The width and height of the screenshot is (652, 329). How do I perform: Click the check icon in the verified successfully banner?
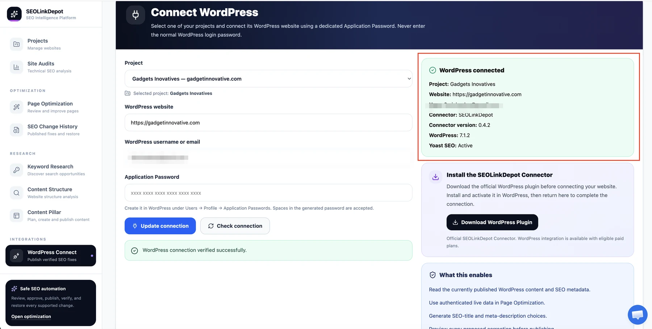tap(134, 251)
